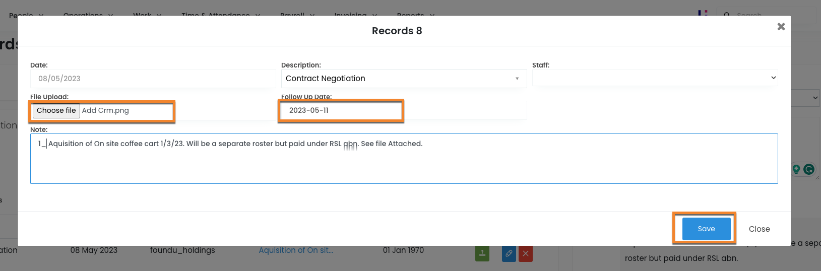Open the 'Aquisition of On sit...' link
This screenshot has height=271, width=821.
point(296,250)
